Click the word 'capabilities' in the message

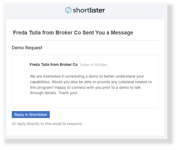[40, 82]
